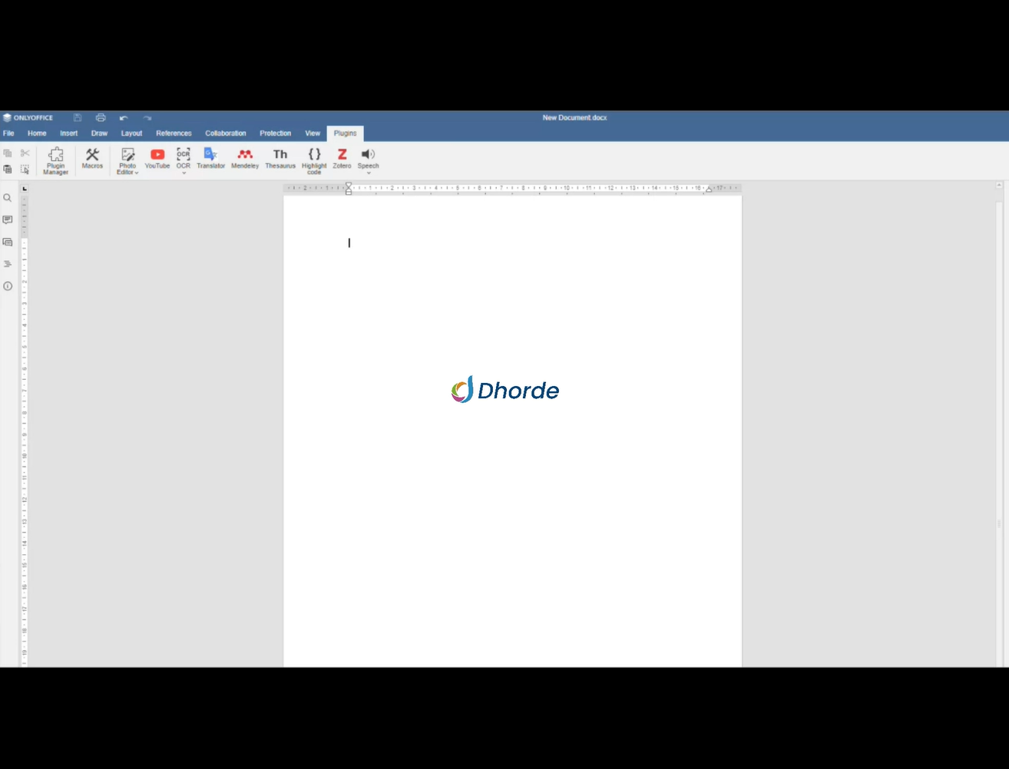Open the Plugin Manager
Viewport: 1009px width, 769px height.
[55, 160]
